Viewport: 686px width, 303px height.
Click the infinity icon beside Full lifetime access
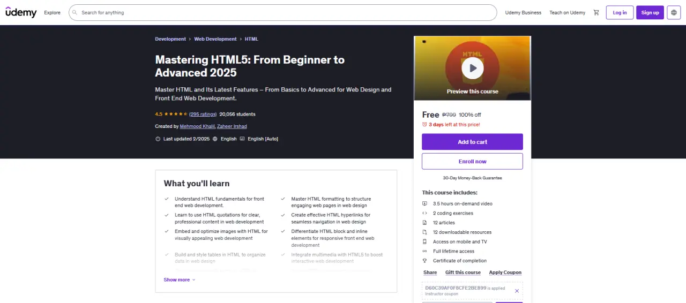424,251
